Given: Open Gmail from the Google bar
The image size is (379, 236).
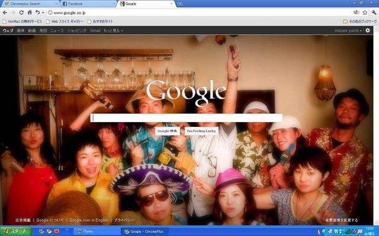Looking at the screenshot, I should (x=95, y=31).
